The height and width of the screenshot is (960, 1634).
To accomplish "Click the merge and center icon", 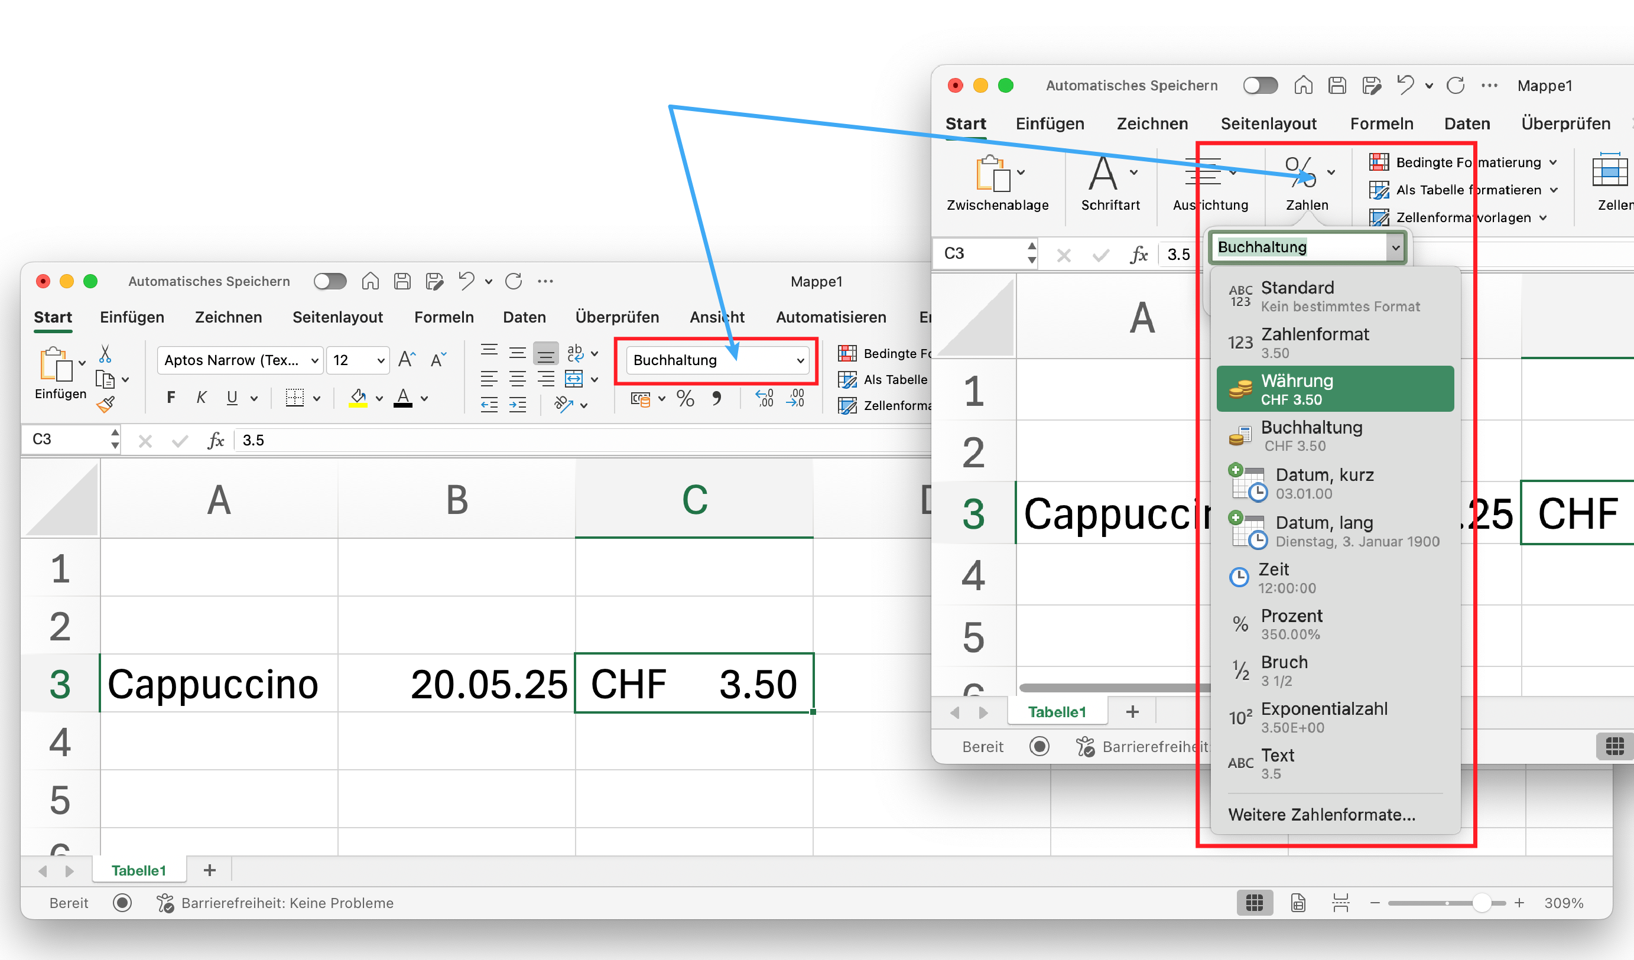I will (574, 379).
